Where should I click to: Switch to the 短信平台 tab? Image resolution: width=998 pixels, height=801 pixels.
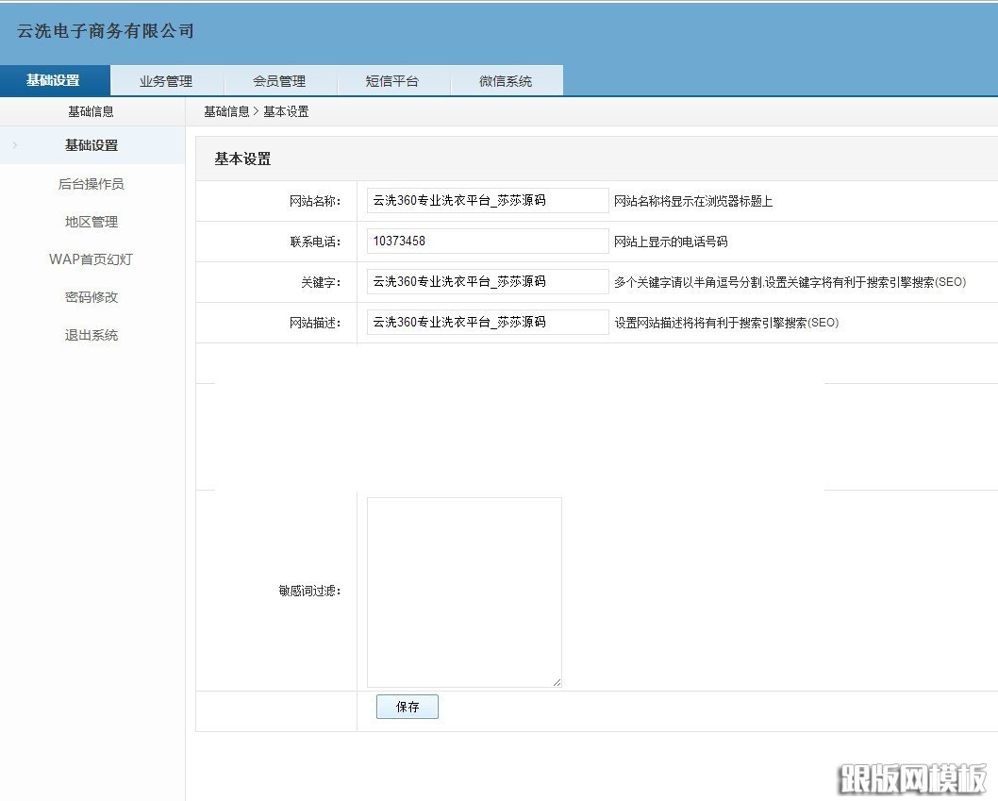click(x=393, y=80)
